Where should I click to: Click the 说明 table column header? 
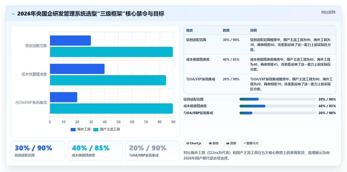click(x=254, y=30)
